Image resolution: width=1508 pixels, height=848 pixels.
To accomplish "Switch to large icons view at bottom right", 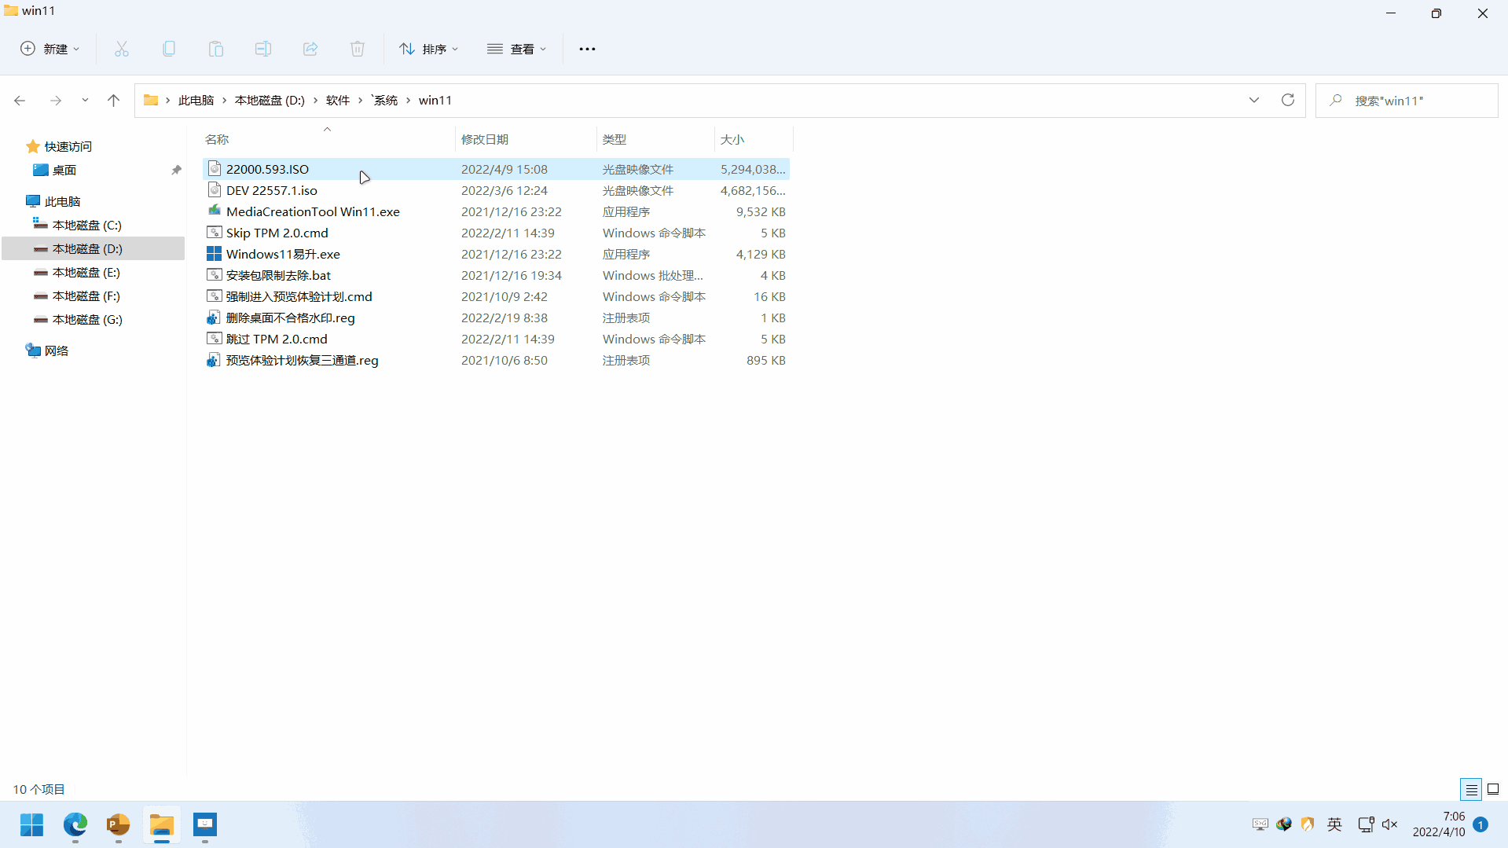I will [1492, 789].
